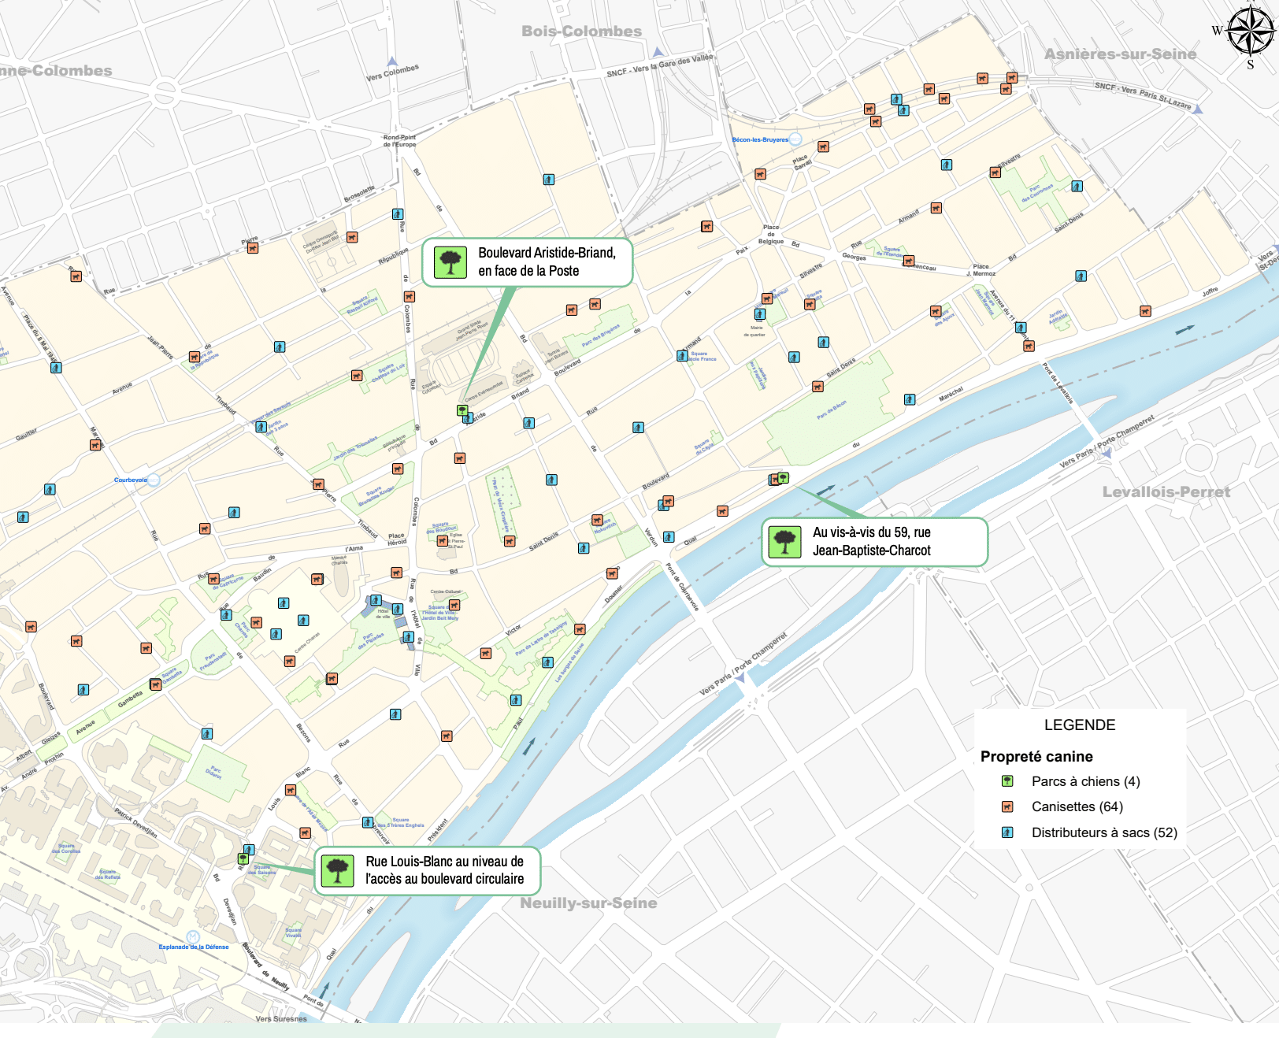Click the orange canisette marker at Jardin Batt Mely
This screenshot has width=1279, height=1038.
tap(454, 606)
